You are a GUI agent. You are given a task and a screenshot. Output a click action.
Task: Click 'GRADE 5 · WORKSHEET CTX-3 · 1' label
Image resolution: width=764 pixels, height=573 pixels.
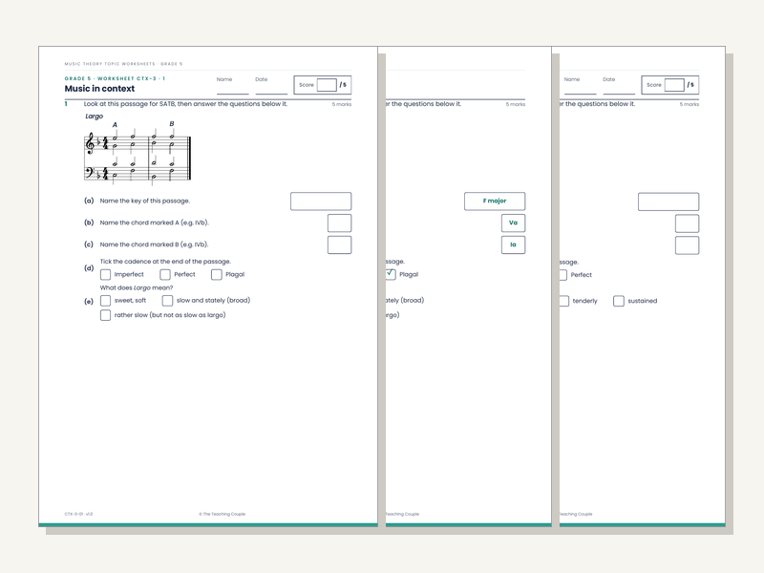pos(115,78)
